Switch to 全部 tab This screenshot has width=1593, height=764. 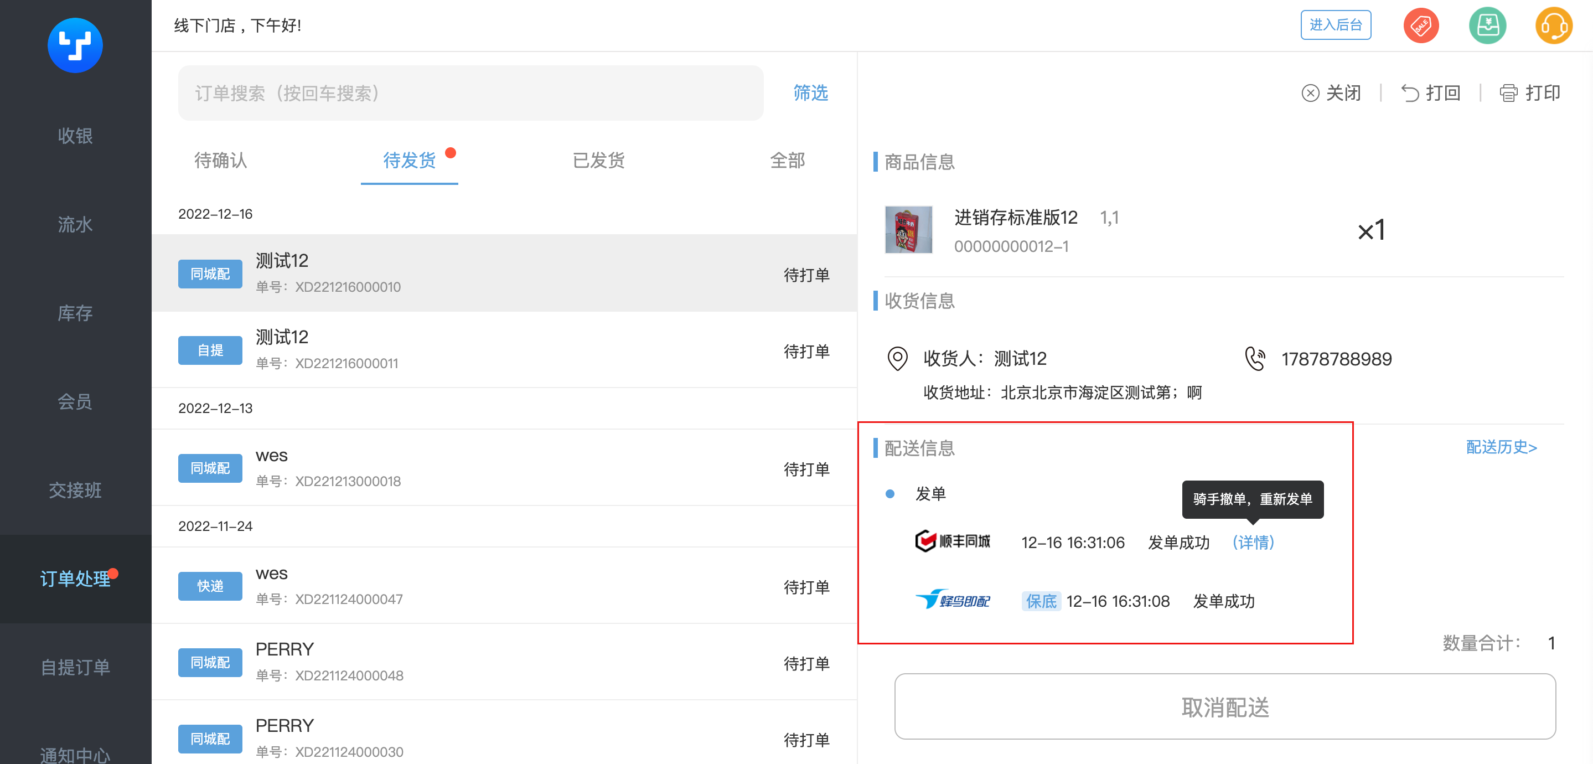(x=787, y=160)
